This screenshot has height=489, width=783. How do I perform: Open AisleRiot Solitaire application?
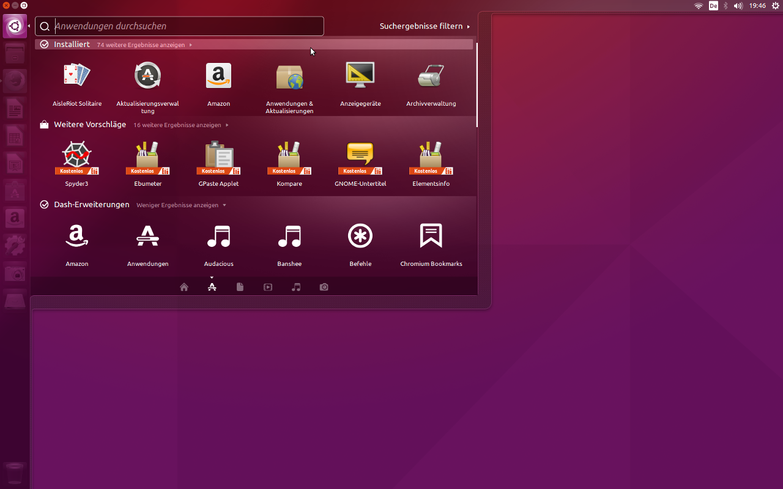77,84
